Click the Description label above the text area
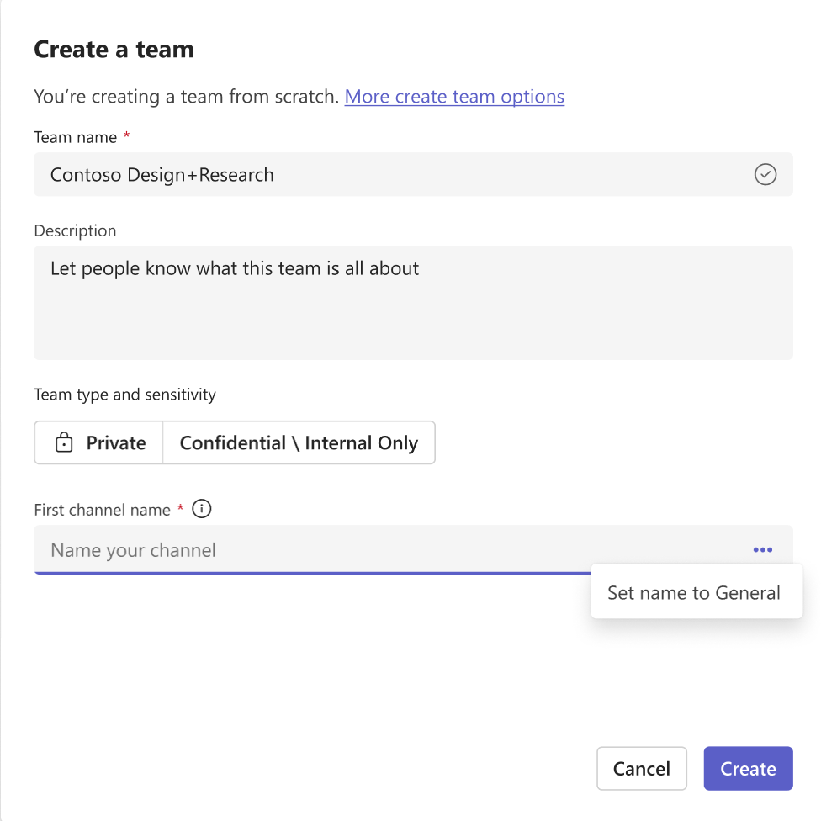The width and height of the screenshot is (821, 821). click(x=75, y=230)
